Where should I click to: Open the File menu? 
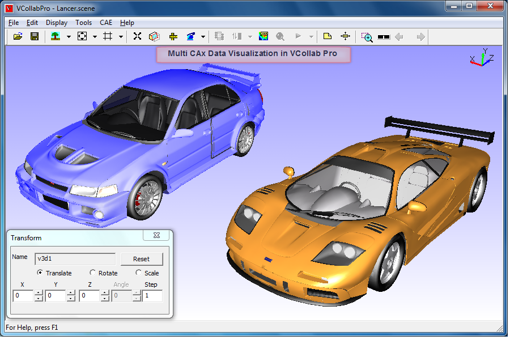click(14, 23)
